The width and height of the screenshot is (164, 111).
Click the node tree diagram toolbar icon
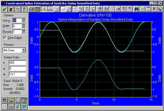[x=142, y=9]
